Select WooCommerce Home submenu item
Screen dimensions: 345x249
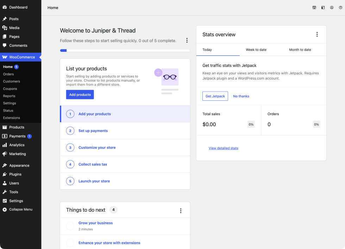pyautogui.click(x=8, y=67)
